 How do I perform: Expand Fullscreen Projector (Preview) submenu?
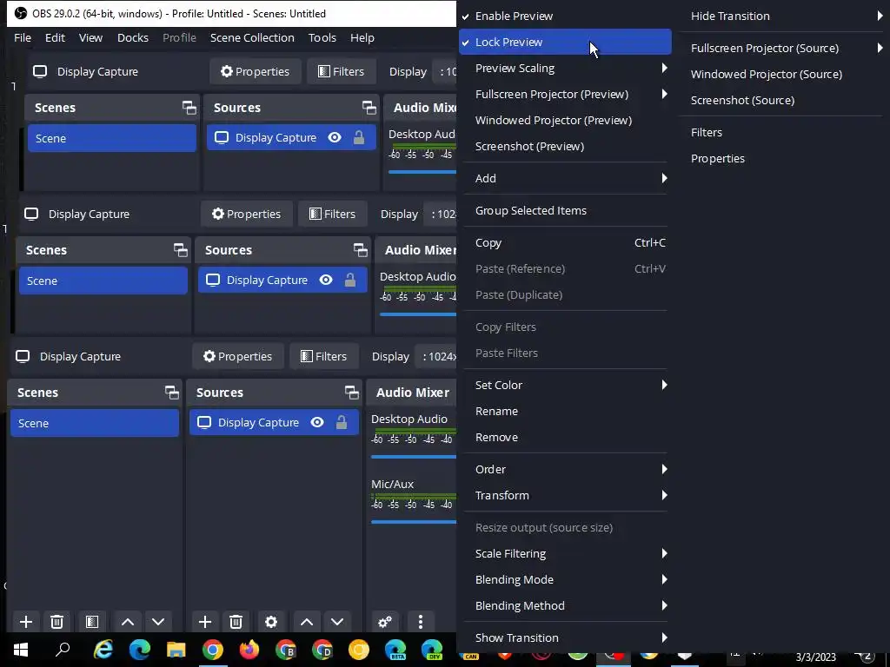click(565, 94)
